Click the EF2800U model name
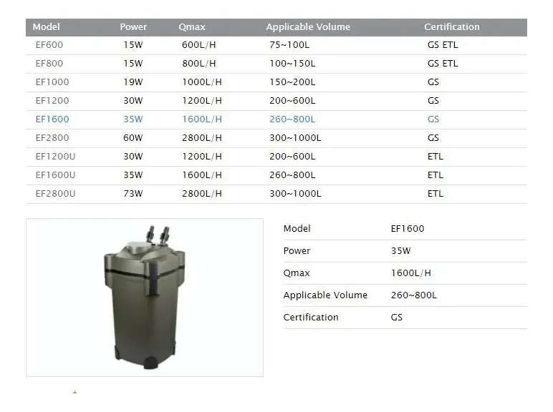553x412 pixels. [55, 194]
